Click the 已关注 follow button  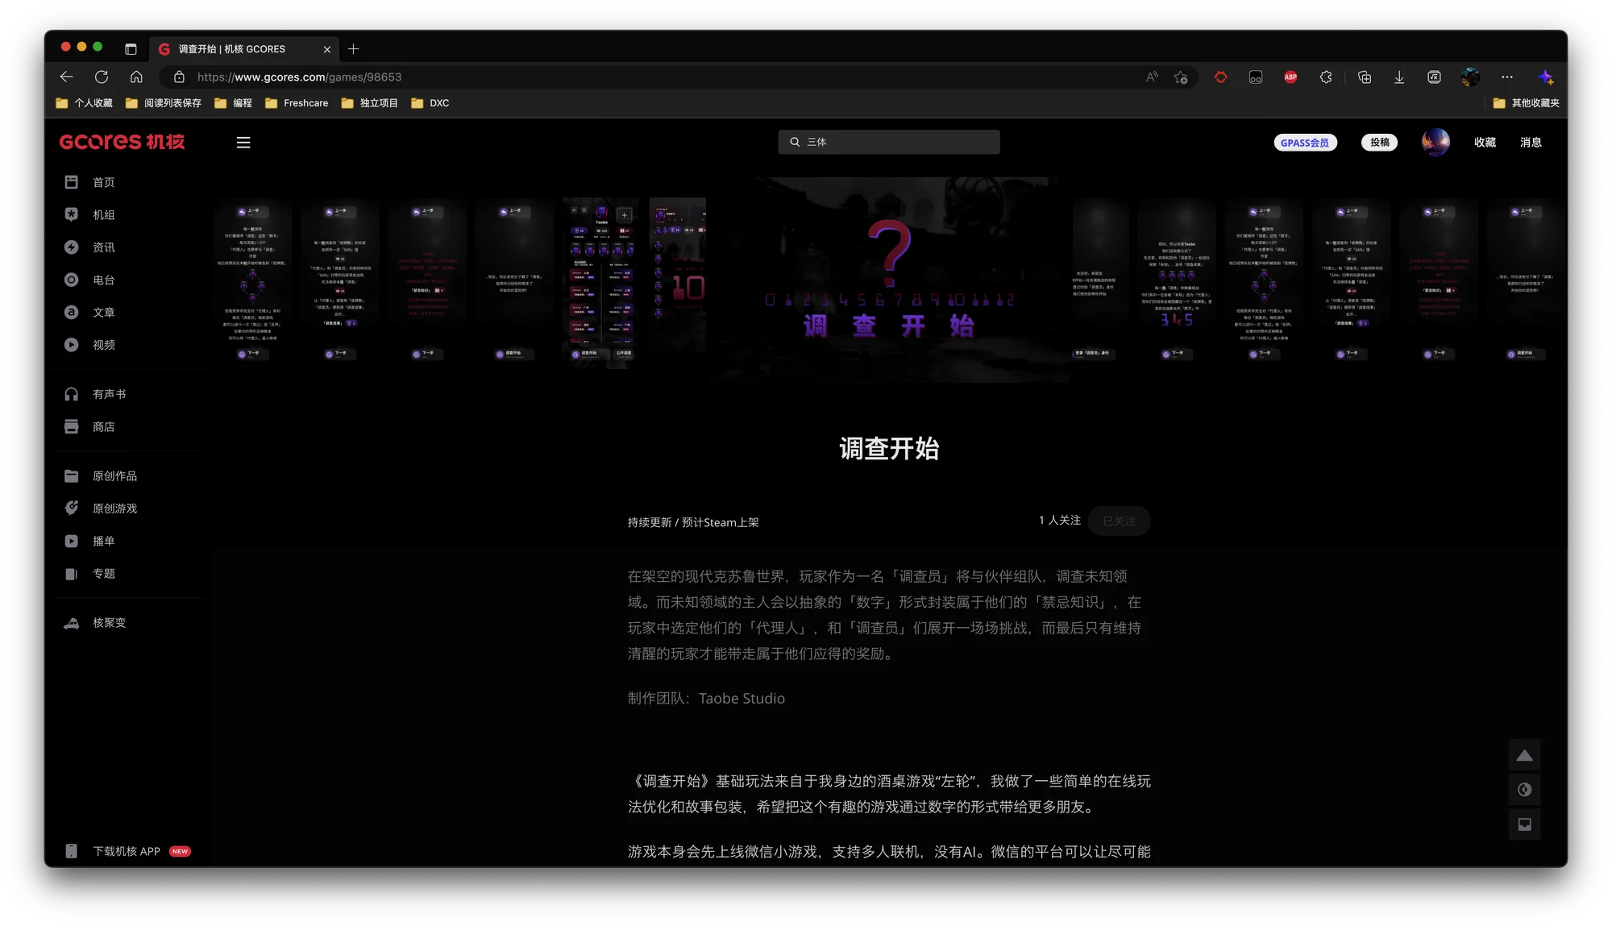[x=1119, y=521]
